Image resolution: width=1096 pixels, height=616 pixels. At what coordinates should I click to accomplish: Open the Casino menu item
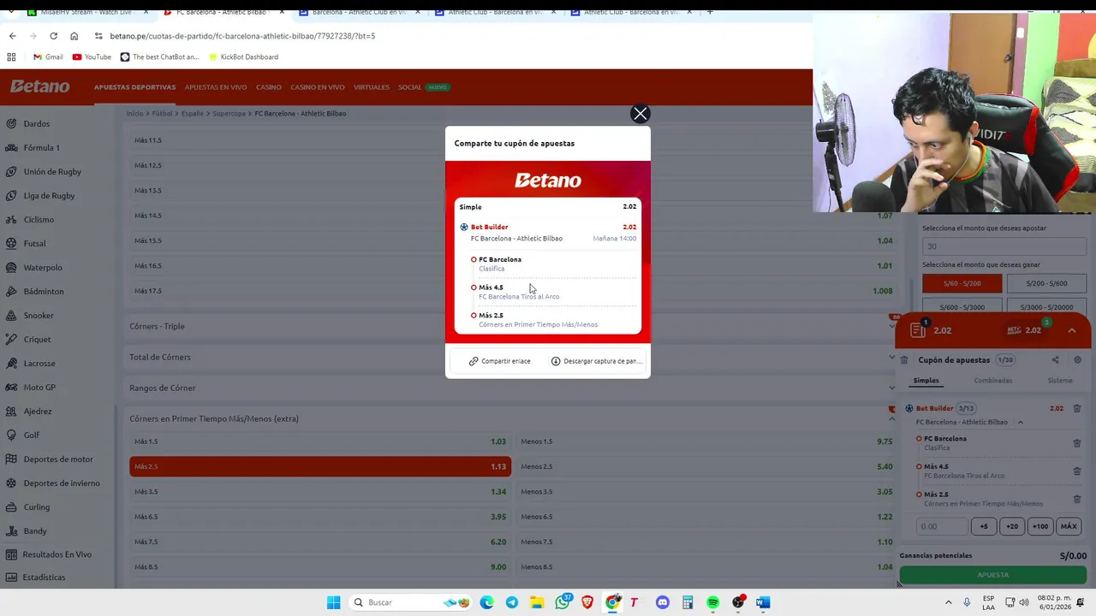[x=268, y=87]
